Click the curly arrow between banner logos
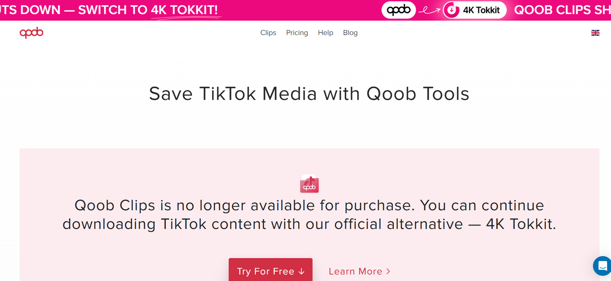 tap(429, 11)
